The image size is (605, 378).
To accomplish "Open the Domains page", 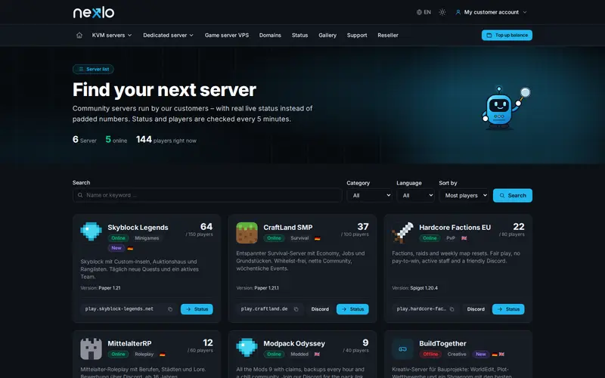I will (270, 35).
